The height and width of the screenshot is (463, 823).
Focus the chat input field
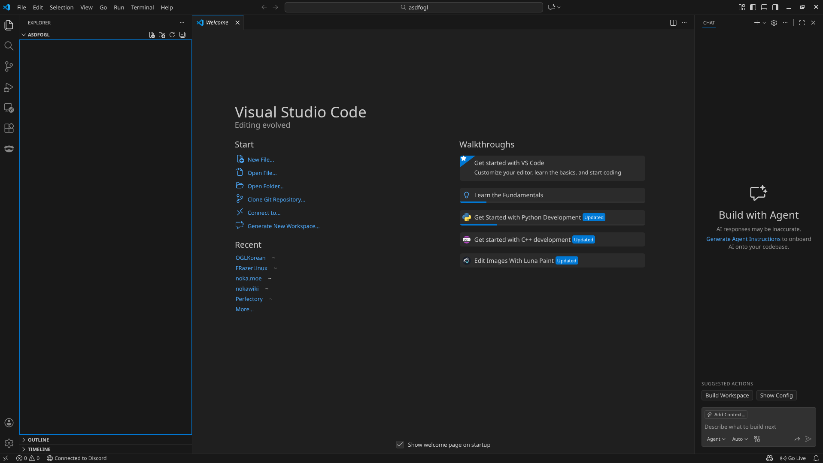click(x=758, y=427)
